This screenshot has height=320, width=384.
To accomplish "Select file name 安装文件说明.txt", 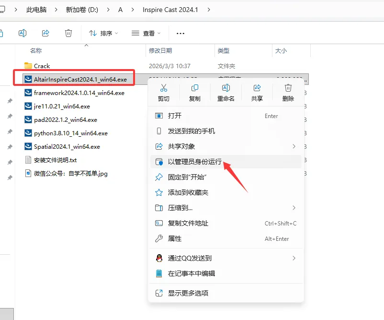I will [x=56, y=160].
